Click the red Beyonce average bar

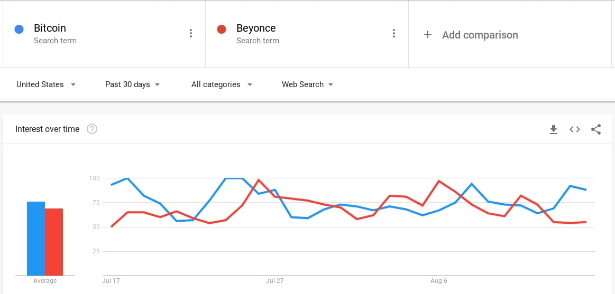pyautogui.click(x=54, y=242)
